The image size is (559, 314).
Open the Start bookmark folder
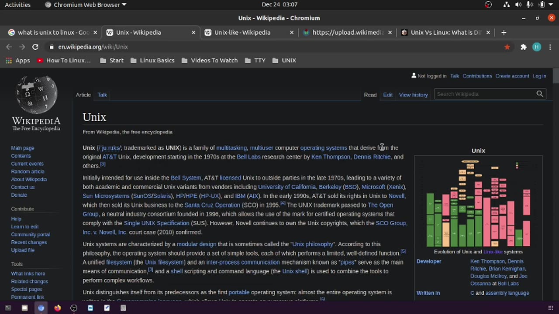[x=112, y=61]
